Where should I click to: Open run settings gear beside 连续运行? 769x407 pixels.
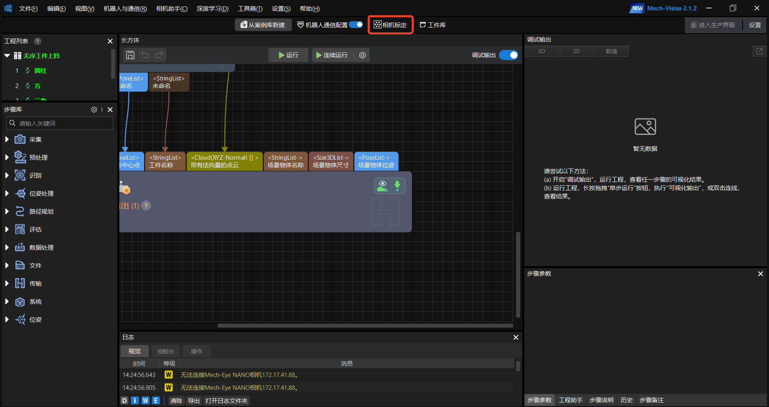[362, 55]
